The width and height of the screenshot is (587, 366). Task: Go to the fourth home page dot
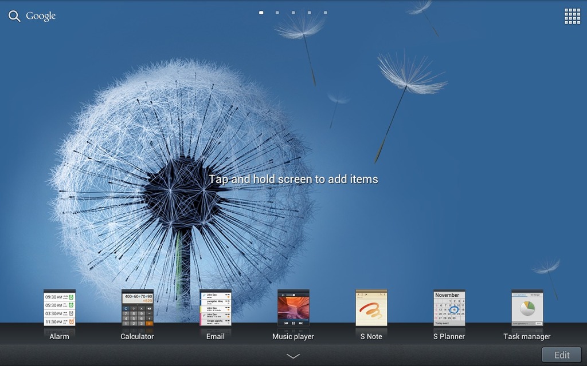tap(310, 12)
